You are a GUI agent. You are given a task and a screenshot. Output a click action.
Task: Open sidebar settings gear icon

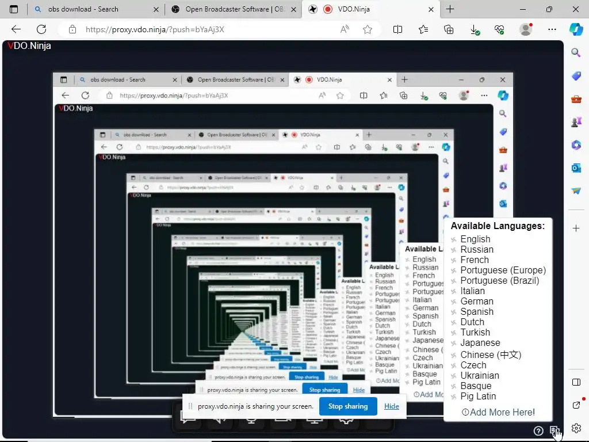576,428
